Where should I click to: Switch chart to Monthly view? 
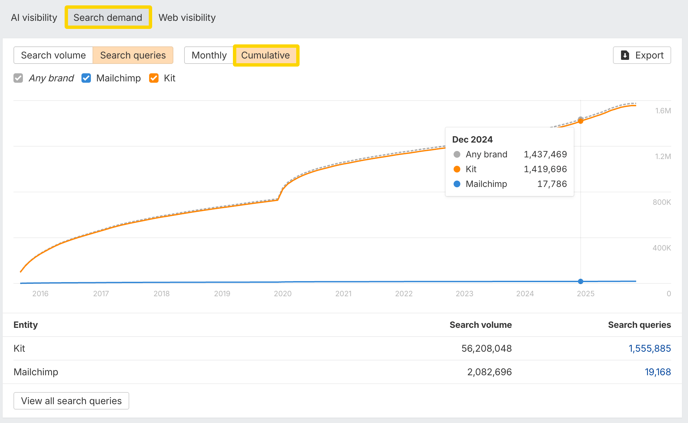[x=209, y=55]
